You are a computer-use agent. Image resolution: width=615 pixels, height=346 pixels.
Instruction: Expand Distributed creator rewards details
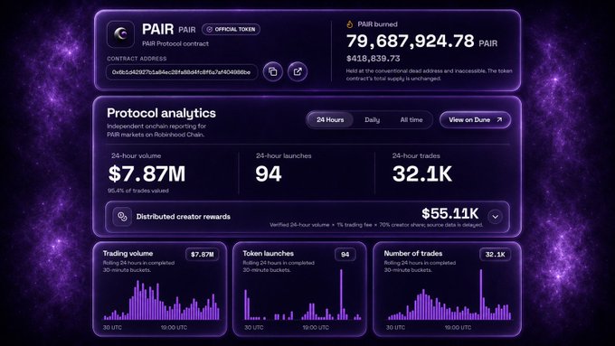496,217
